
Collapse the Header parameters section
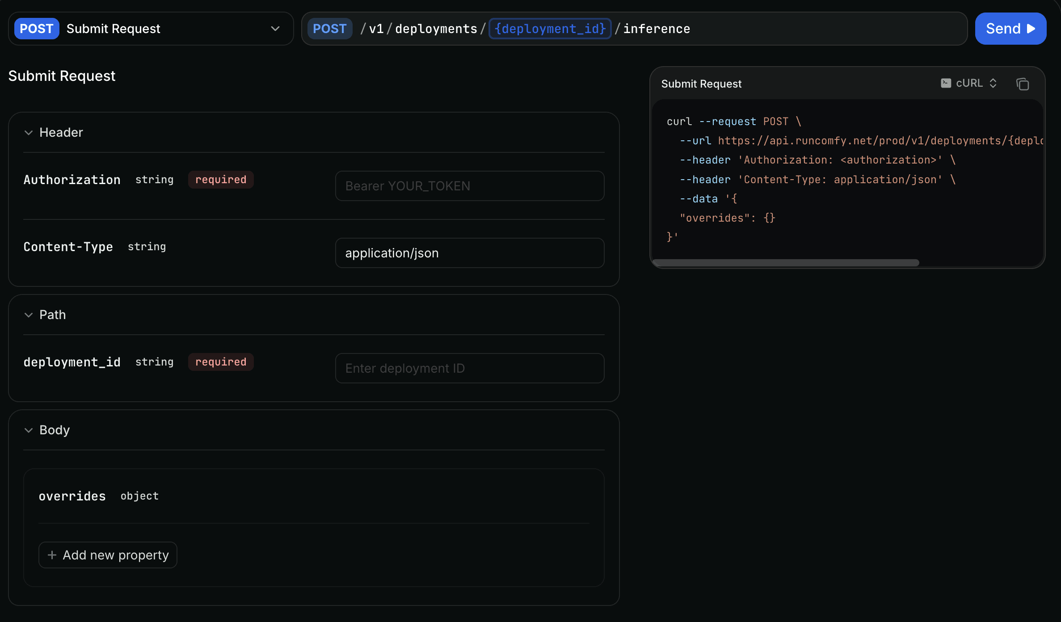pos(29,133)
